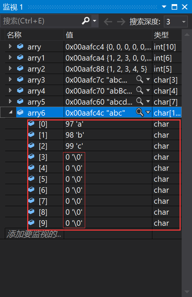Click the next search result arrow
Viewport: 192px width, 297px height.
click(121, 22)
